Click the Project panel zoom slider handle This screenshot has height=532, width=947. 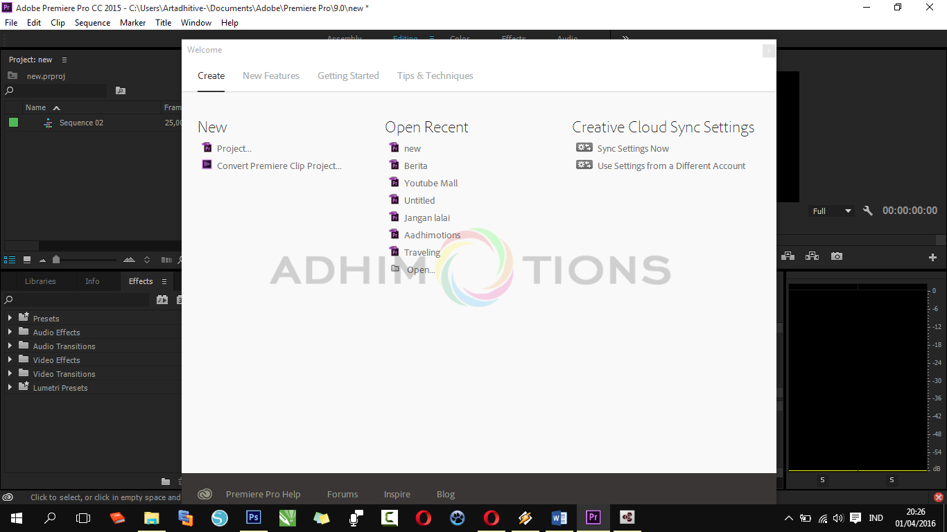click(56, 260)
